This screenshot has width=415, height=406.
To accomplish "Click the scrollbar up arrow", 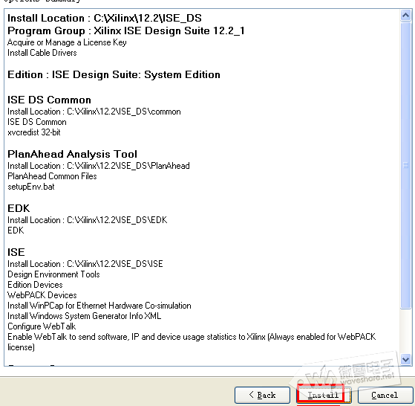I will click(x=405, y=16).
